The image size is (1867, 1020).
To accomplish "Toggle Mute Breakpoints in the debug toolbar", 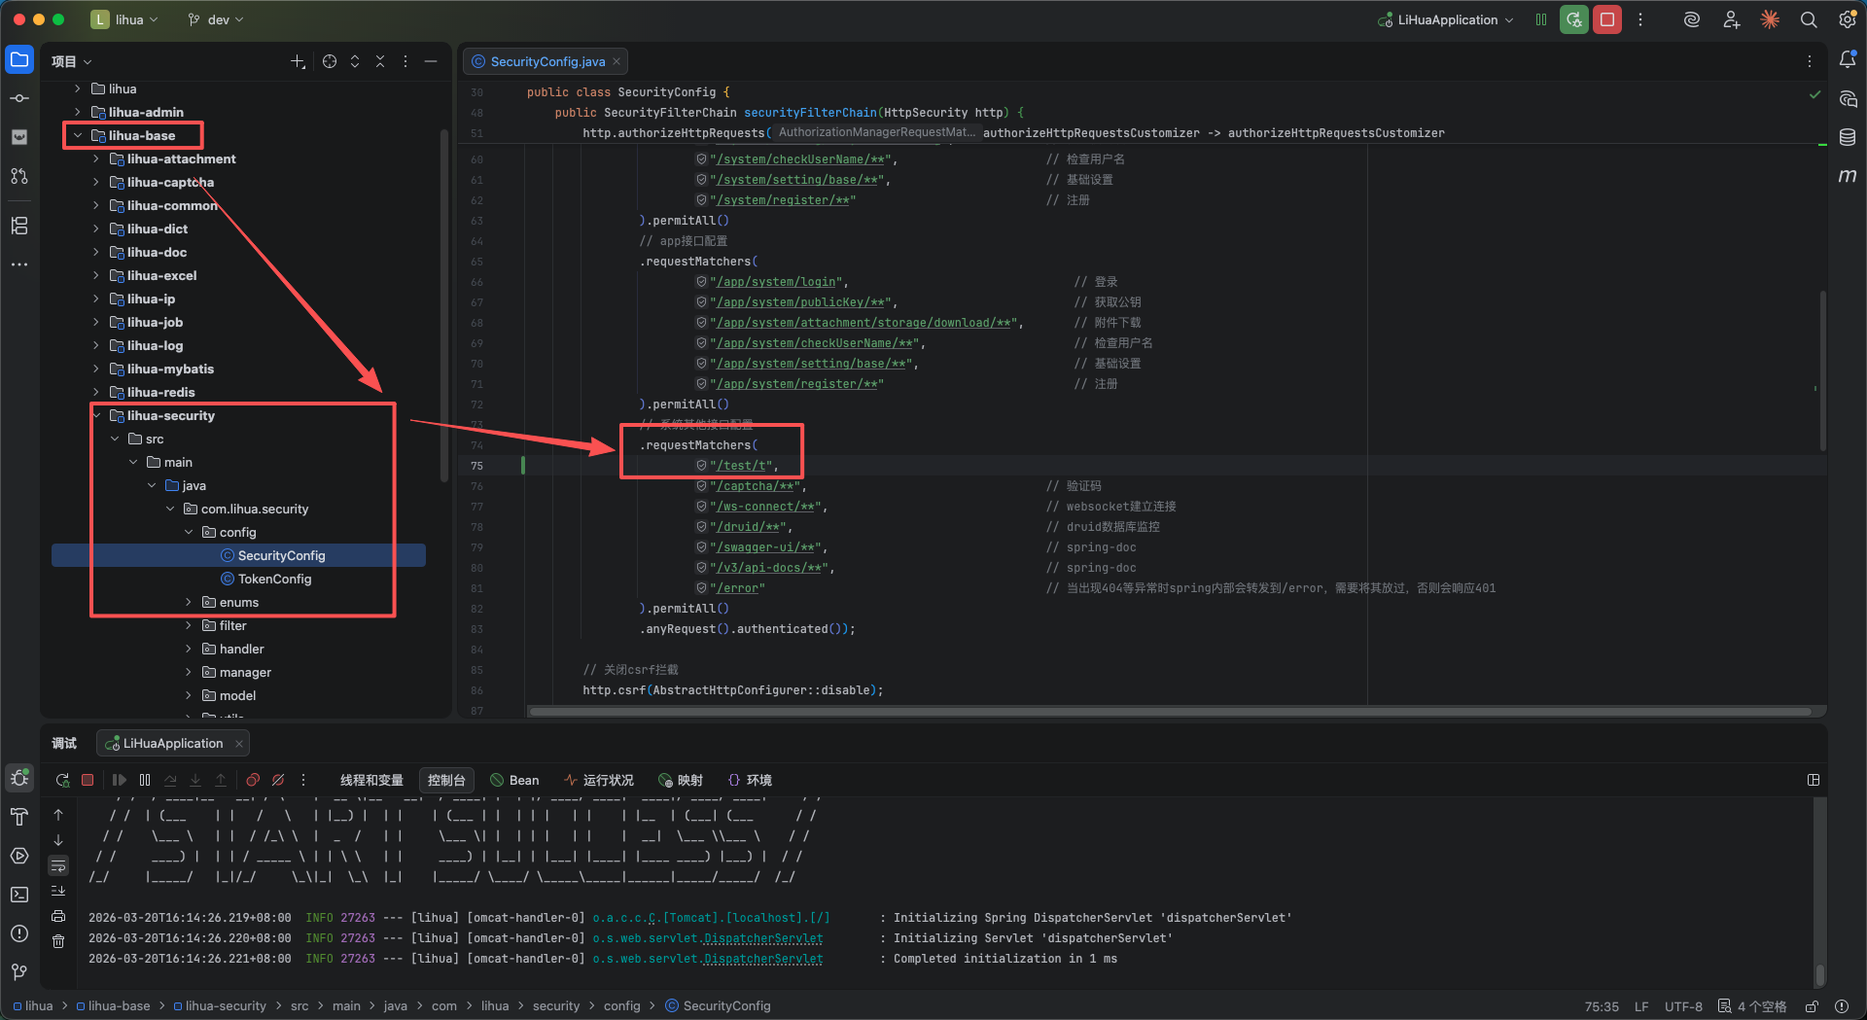I will (x=278, y=780).
